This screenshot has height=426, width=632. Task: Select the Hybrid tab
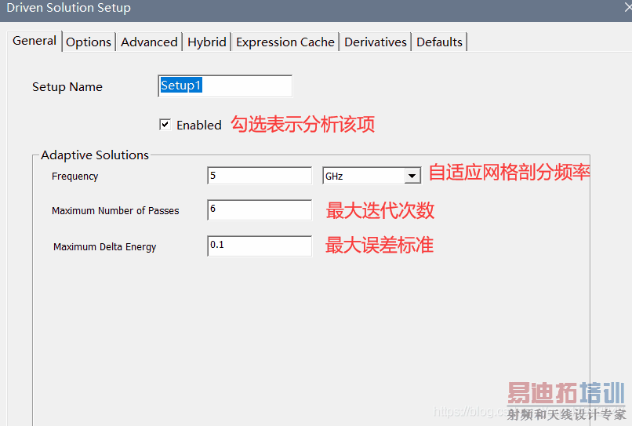click(x=207, y=42)
